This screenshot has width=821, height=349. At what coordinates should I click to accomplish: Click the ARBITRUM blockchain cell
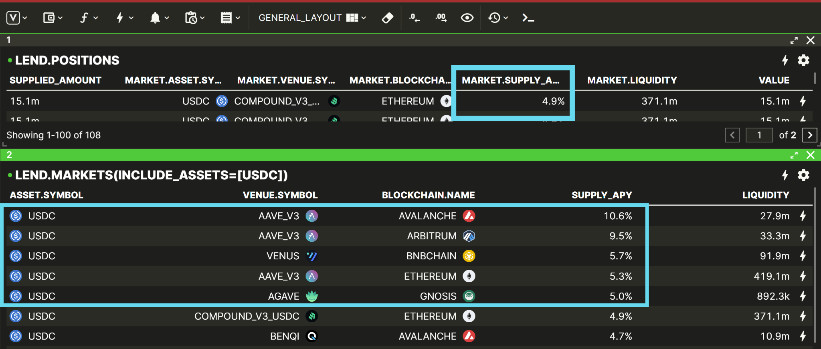432,236
